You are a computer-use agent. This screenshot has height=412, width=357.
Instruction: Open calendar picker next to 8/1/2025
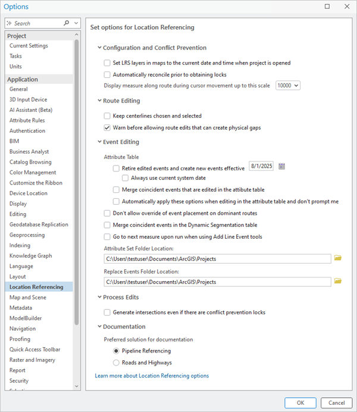pyautogui.click(x=281, y=166)
